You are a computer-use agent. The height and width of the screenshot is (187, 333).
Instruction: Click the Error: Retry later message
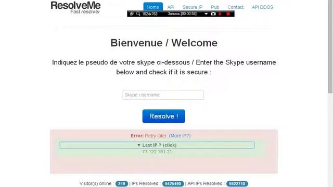click(x=148, y=136)
